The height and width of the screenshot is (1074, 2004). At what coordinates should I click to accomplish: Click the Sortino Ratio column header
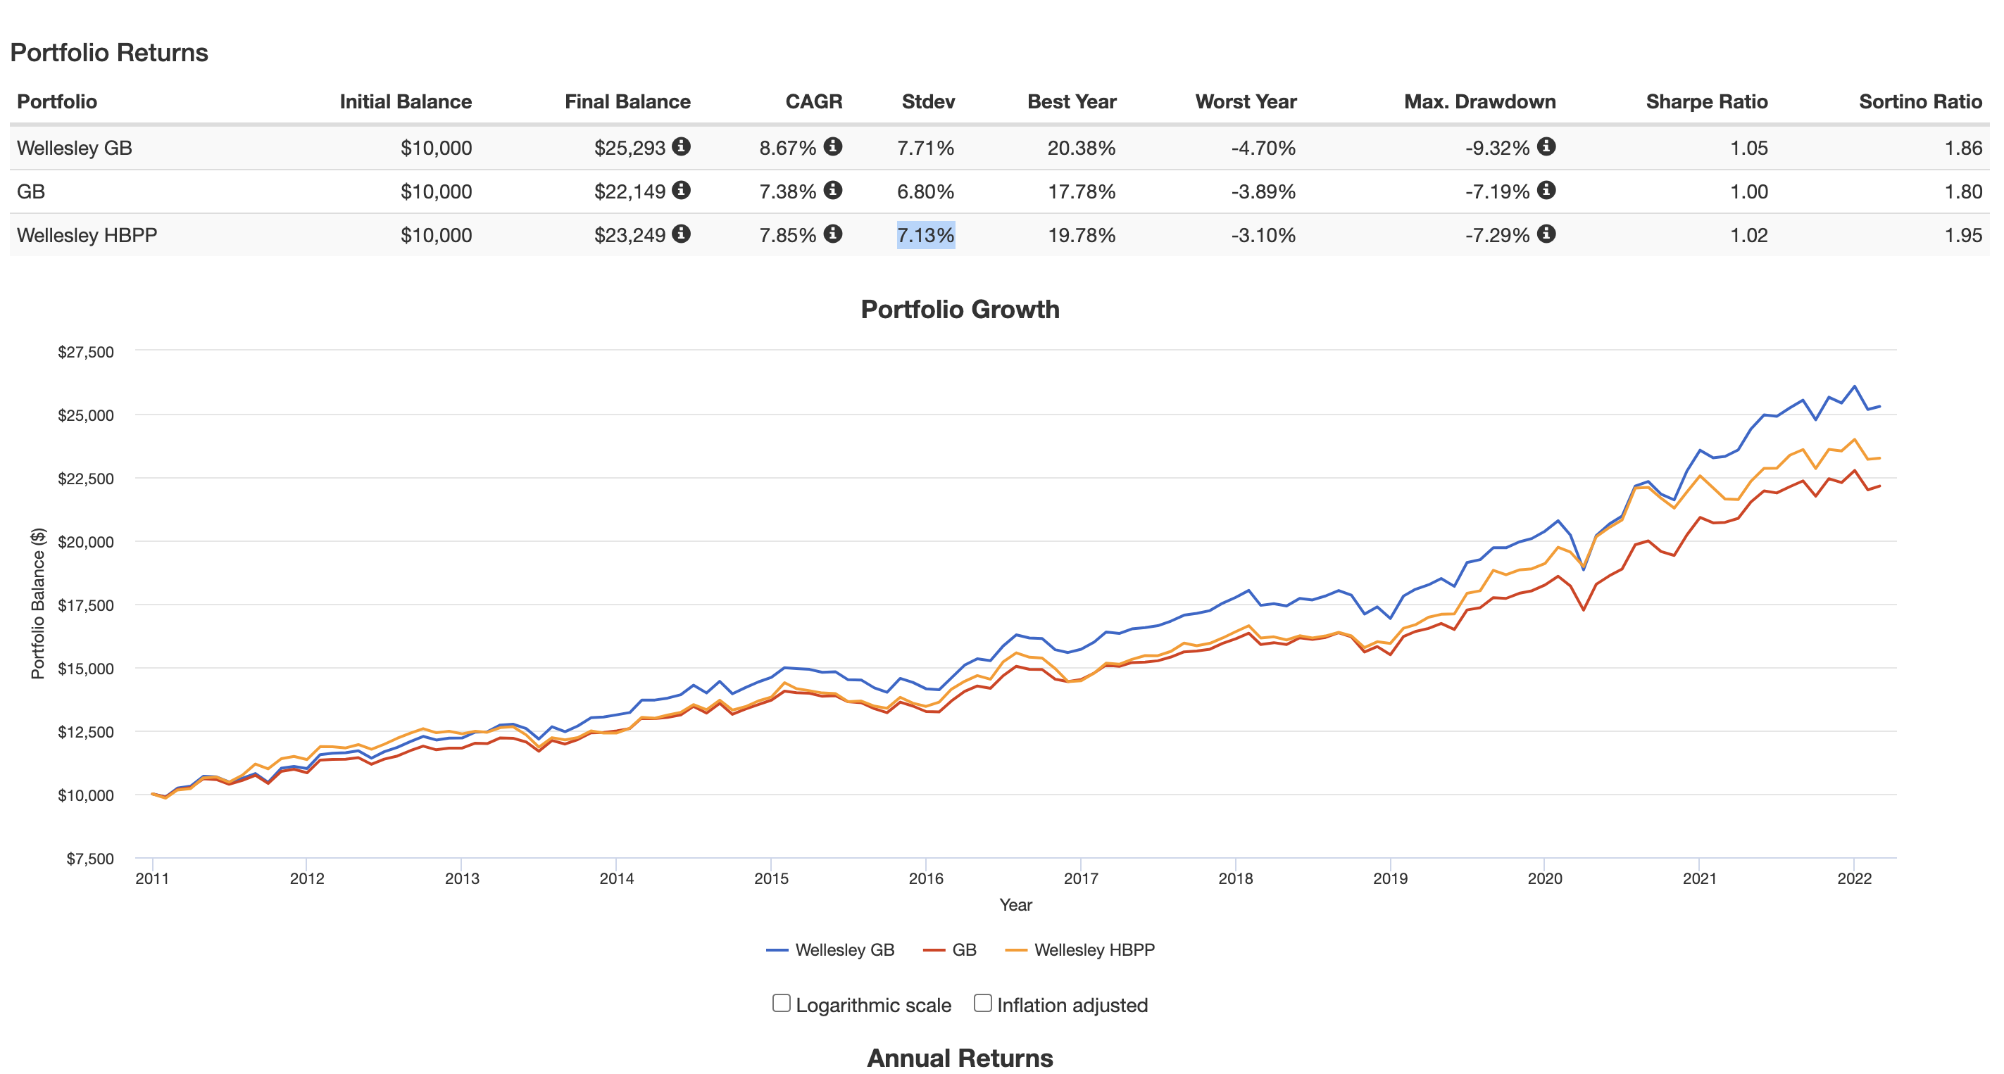pyautogui.click(x=1920, y=102)
